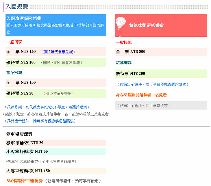Viewport: 211px width, 186px height.
Task: Open the 前往年代售票系統 link
Action: click(58, 52)
